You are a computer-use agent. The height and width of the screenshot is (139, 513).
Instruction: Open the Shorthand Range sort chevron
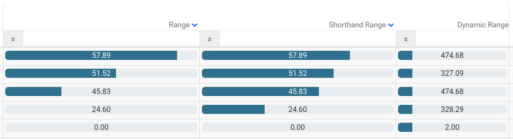(391, 25)
